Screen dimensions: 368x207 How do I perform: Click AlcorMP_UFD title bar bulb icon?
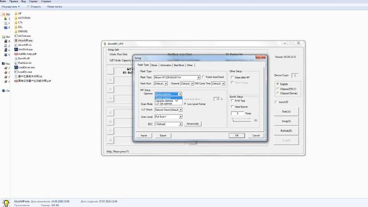coord(105,44)
